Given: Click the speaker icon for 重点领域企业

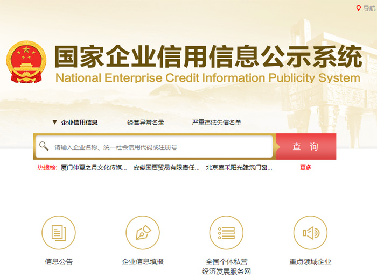Looking at the screenshot, I should 310,232.
